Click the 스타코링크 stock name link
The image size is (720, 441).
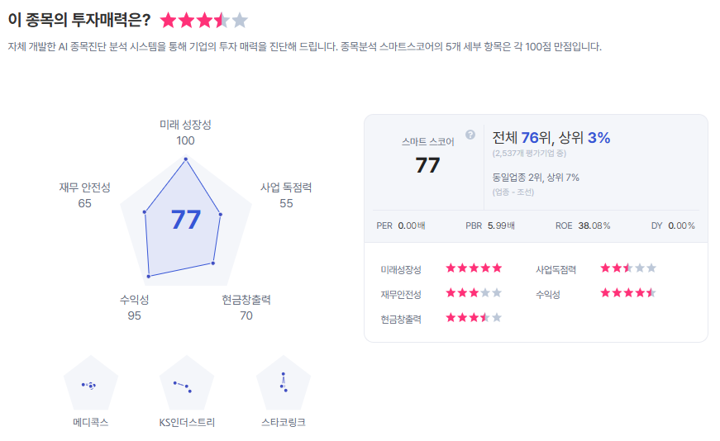pos(284,422)
